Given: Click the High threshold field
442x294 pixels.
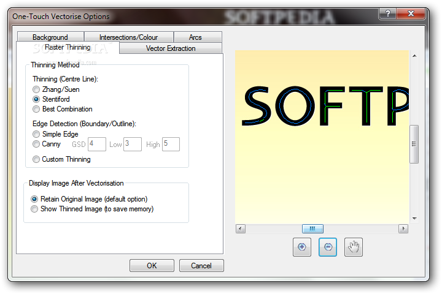Looking at the screenshot, I should tap(171, 145).
